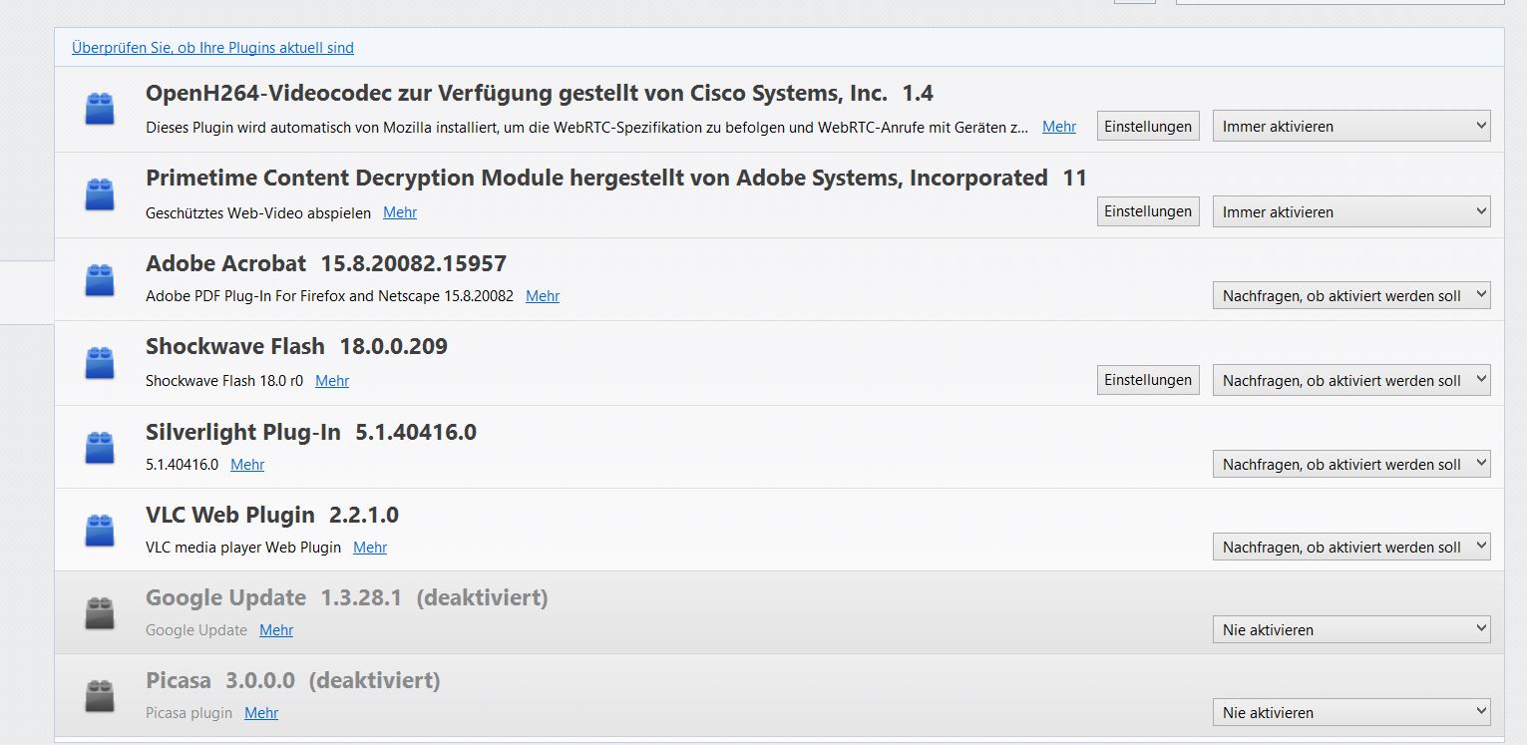1527x745 pixels.
Task: Click 'Überprüfen Sie, ob Ihre Plugins aktuell sind' link
Action: tap(212, 48)
